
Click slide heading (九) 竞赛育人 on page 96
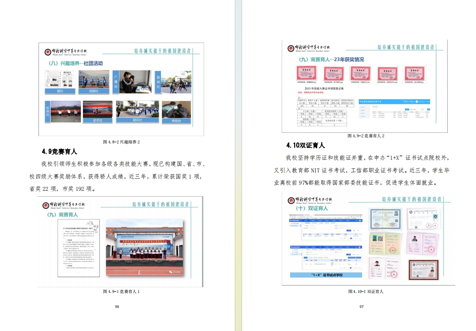[62, 215]
